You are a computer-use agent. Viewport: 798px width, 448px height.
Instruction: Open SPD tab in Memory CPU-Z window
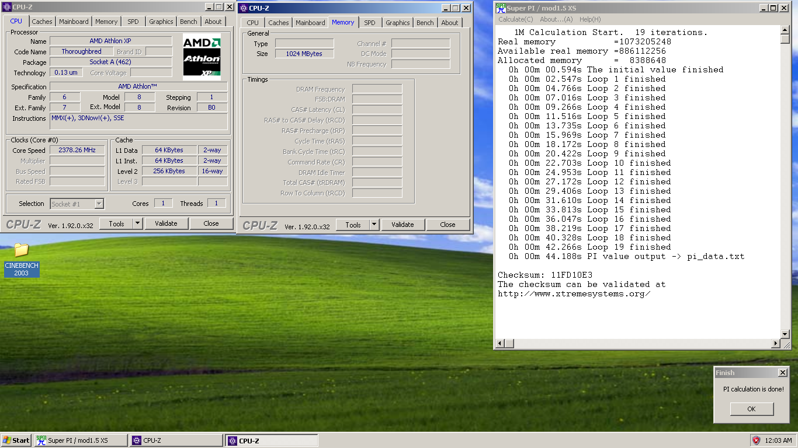(x=370, y=23)
